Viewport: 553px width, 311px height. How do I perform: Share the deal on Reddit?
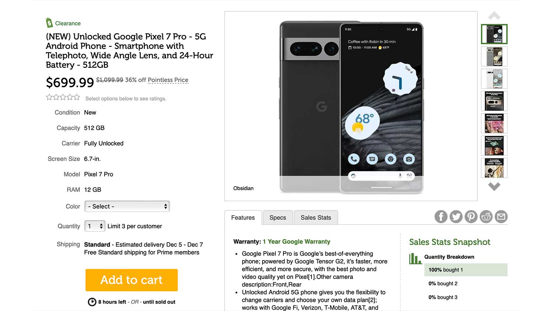(x=486, y=217)
